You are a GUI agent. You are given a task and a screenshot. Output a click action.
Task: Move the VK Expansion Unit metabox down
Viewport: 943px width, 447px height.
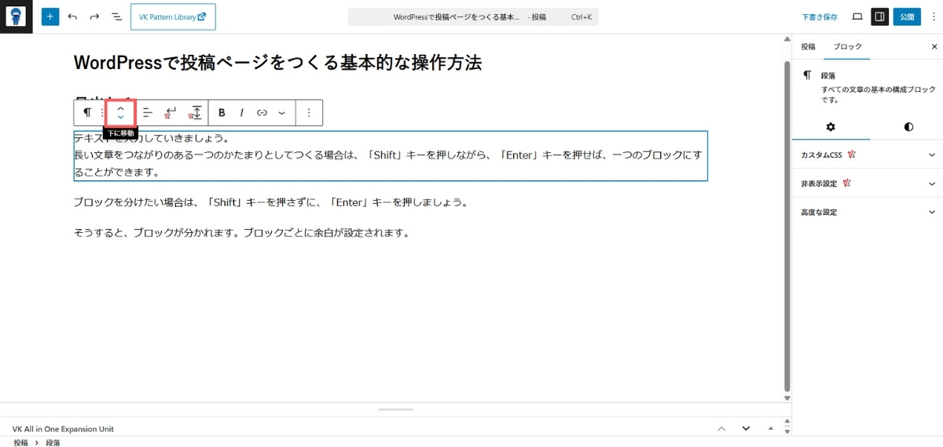point(746,429)
